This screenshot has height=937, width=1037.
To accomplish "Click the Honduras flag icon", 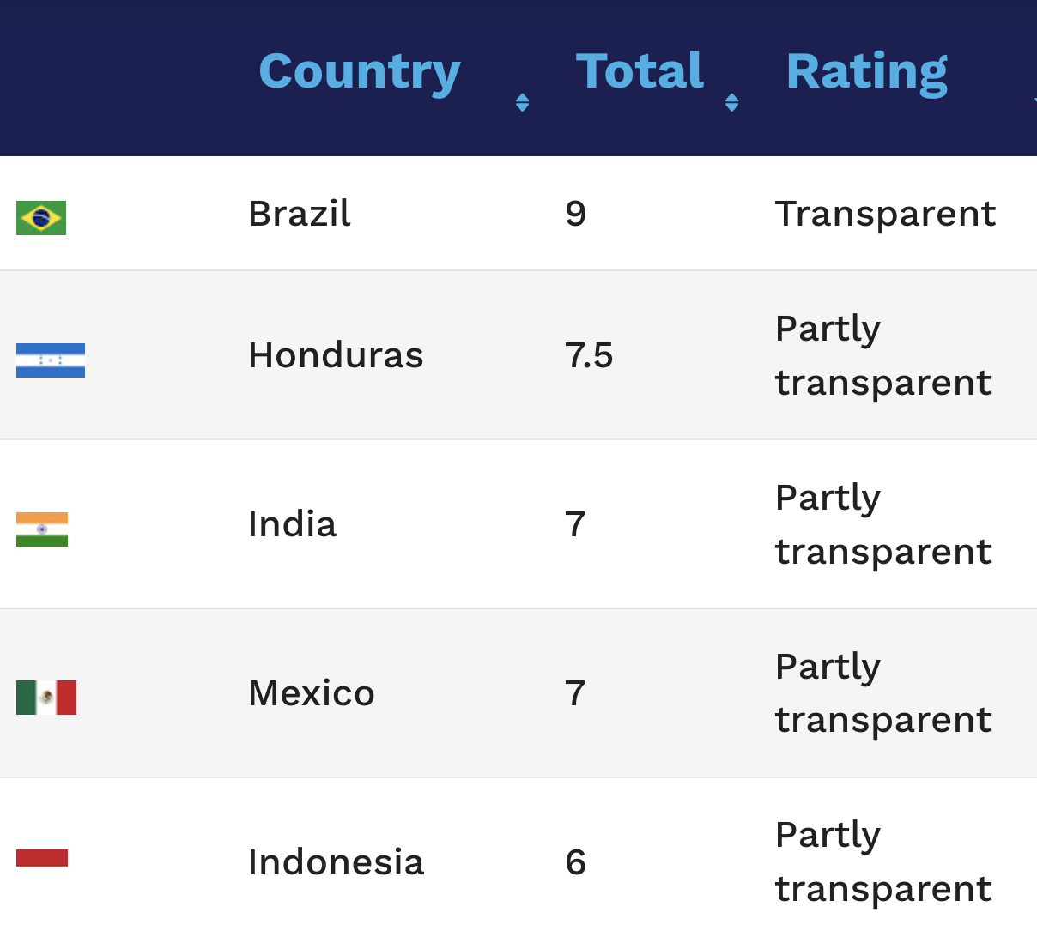I will pos(51,360).
